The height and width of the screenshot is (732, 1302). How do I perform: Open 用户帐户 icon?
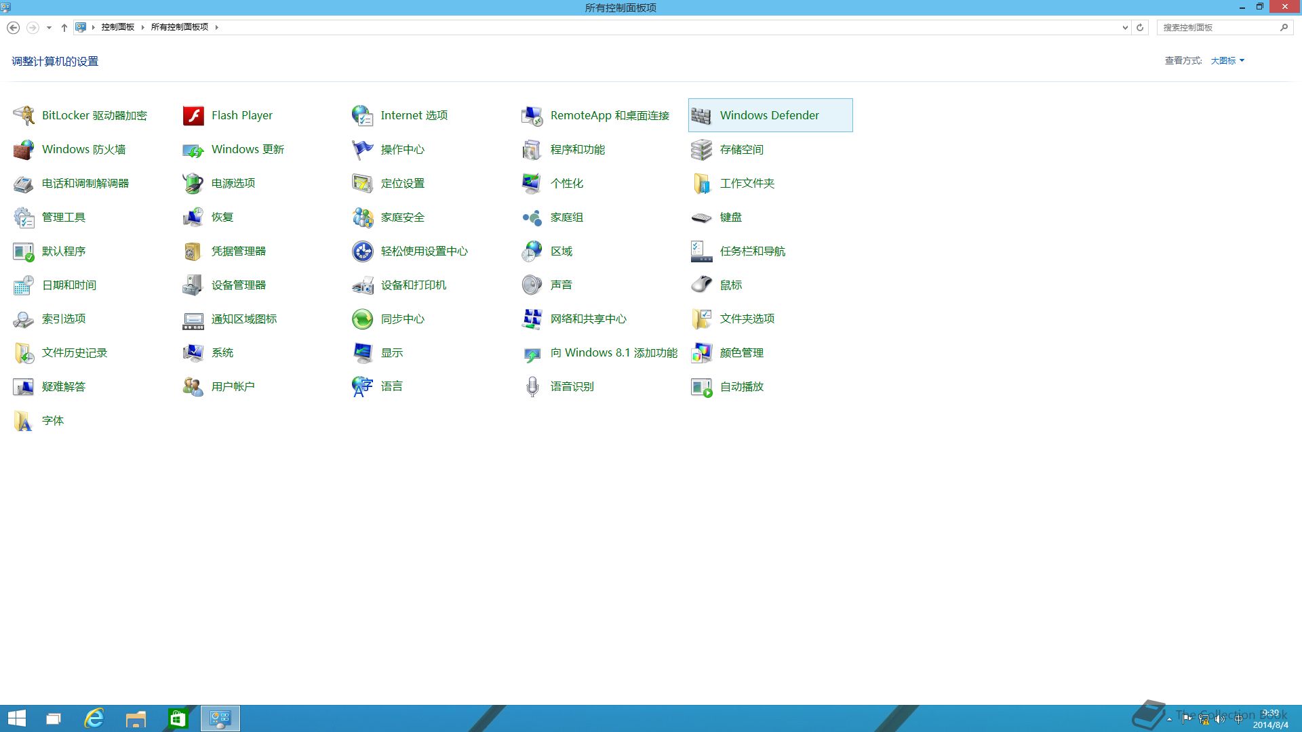coord(193,386)
